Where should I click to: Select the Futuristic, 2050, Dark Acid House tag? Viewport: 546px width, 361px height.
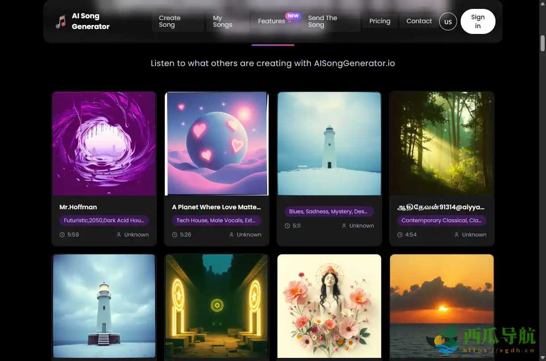pos(104,220)
